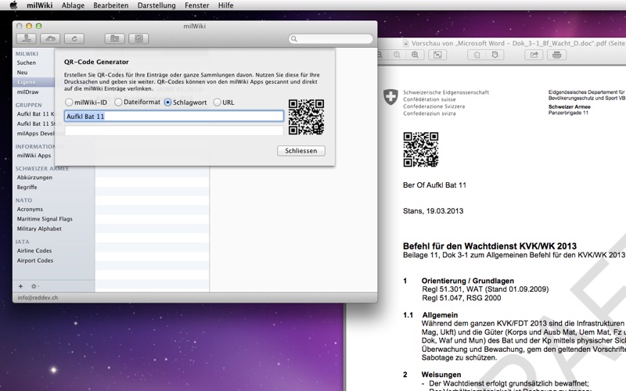Screen dimensions: 626x391
Task: Click 'Schweizer Armee' text in PDF header
Action: [570, 107]
